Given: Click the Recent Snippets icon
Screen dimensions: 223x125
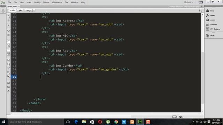Looking at the screenshot, I should pyautogui.click(x=8, y=73).
